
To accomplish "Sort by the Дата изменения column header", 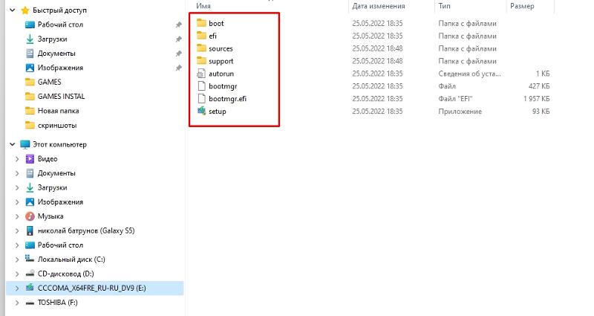I will tap(379, 6).
